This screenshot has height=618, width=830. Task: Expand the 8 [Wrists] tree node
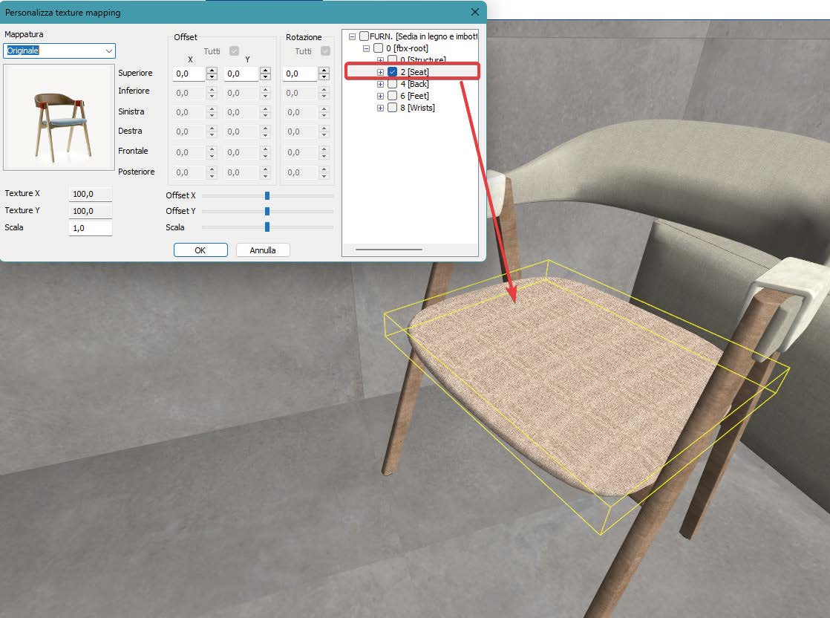[379, 107]
